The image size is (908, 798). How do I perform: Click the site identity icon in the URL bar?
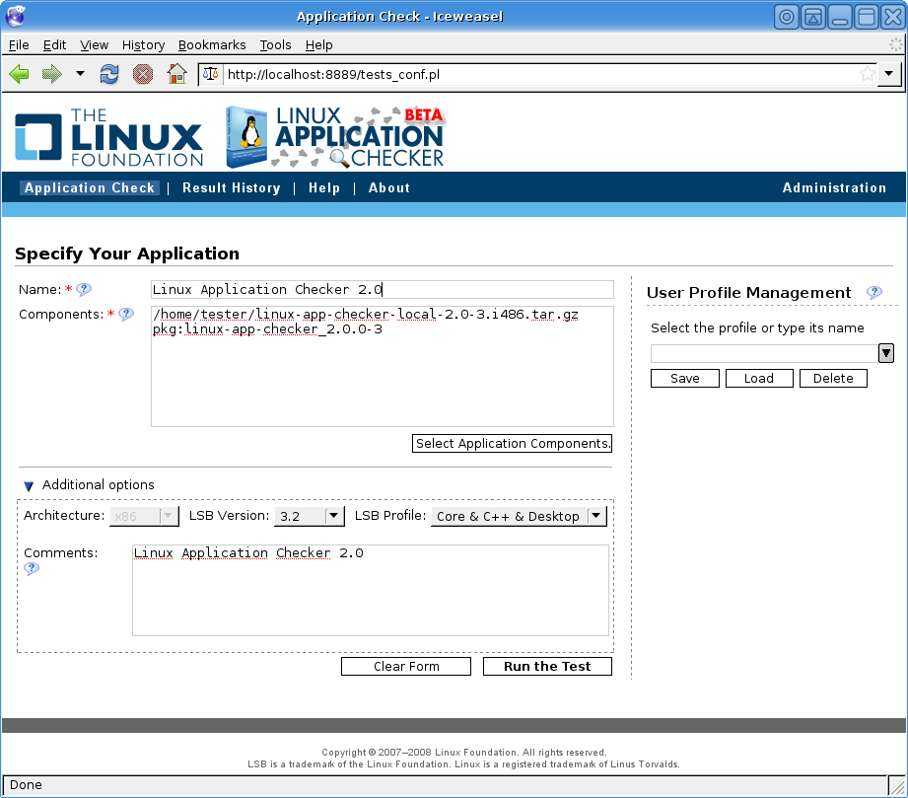[211, 74]
